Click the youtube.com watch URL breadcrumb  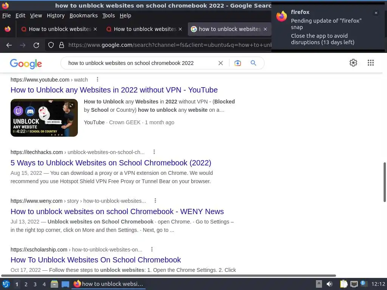coord(49,80)
